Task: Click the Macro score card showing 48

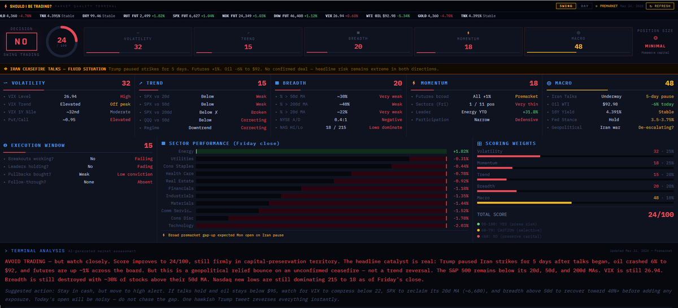Action: point(578,41)
